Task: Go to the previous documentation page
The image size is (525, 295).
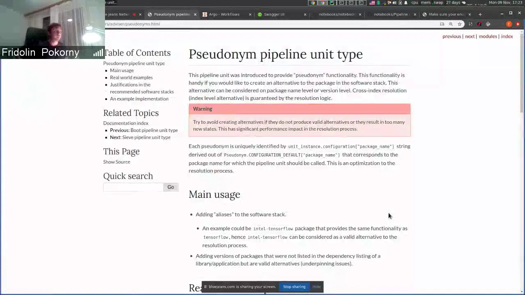Action: 452,36
